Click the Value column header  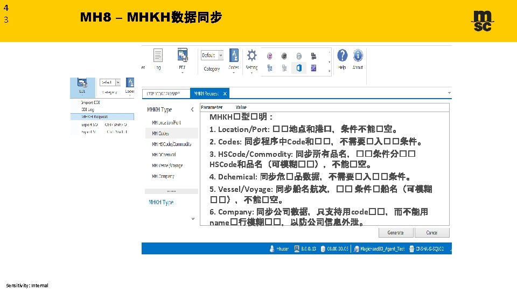241,107
